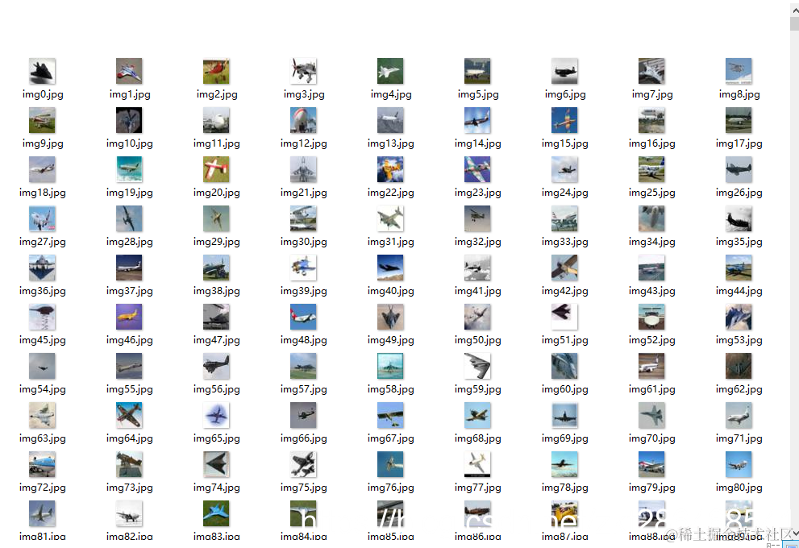Image resolution: width=799 pixels, height=548 pixels.
Task: Click the file name img78.jpg
Action: click(x=565, y=488)
